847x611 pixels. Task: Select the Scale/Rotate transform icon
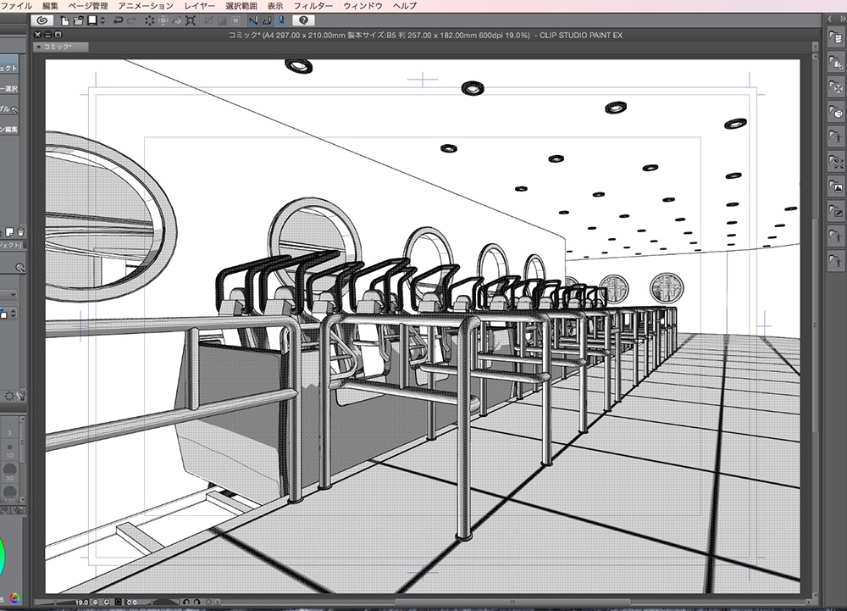pos(191,20)
